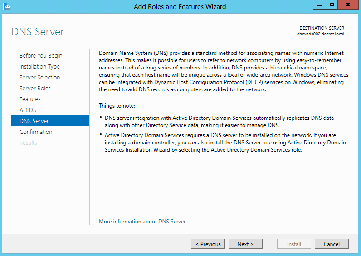Click the disabled Install button
The width and height of the screenshot is (361, 256).
(294, 244)
